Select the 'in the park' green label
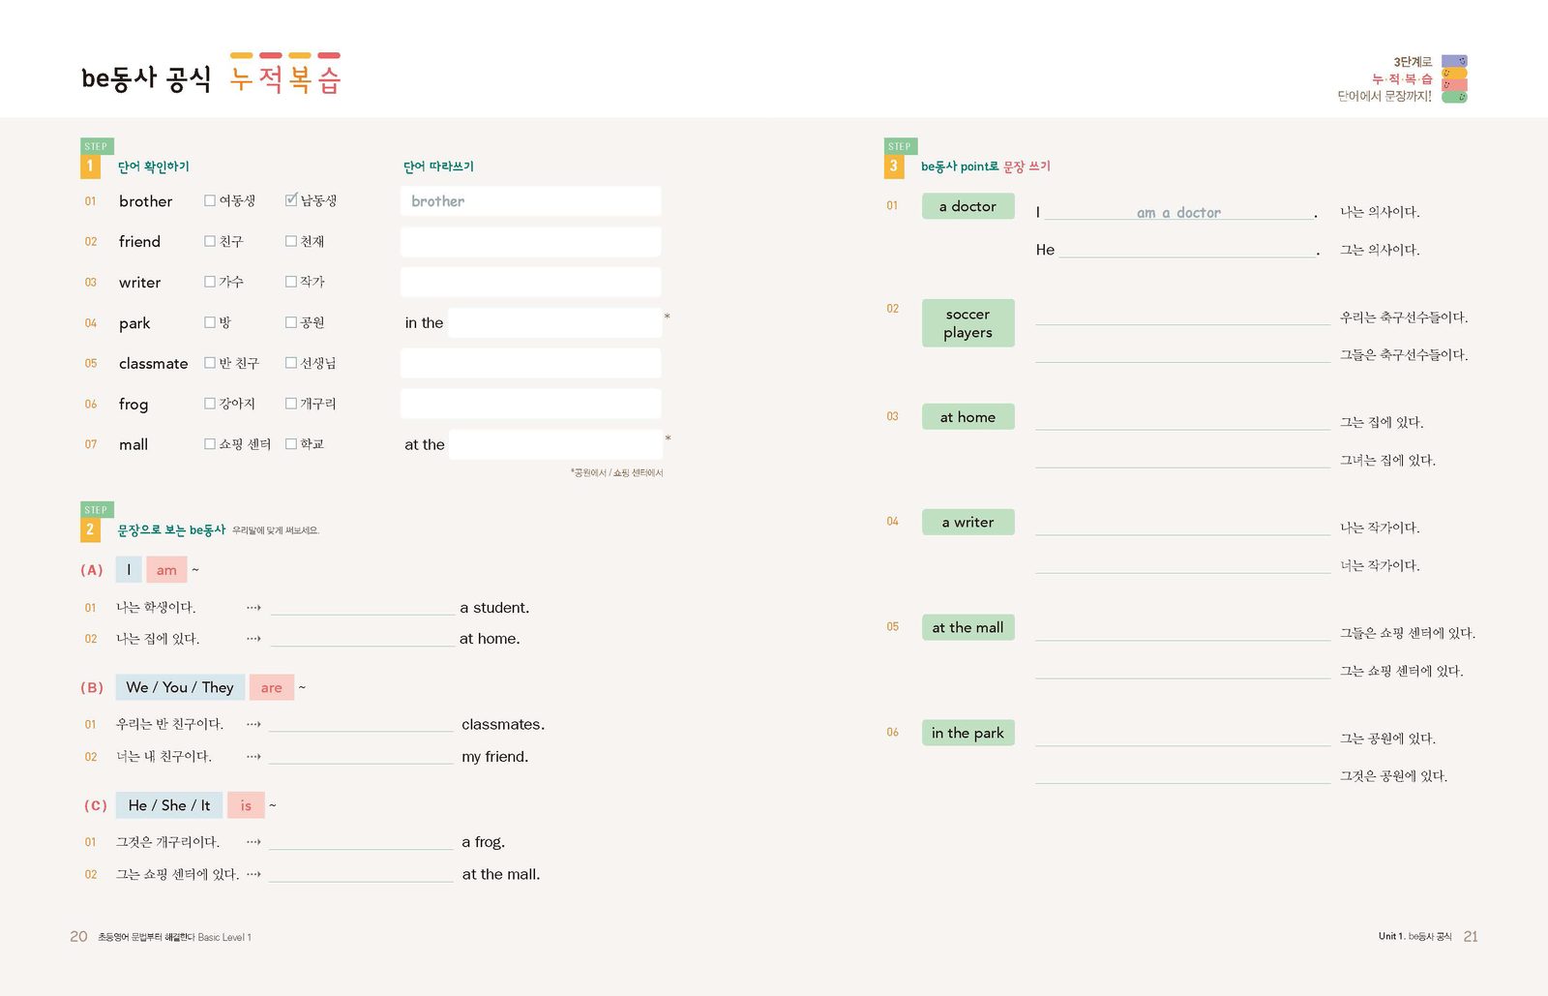This screenshot has height=996, width=1548. coord(967,733)
